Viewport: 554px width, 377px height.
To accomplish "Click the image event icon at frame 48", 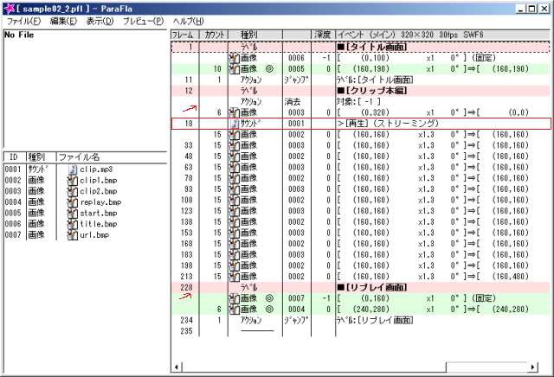I will click(x=235, y=157).
